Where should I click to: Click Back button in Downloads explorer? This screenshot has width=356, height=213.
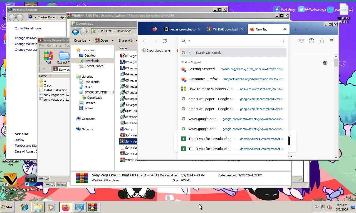point(75,32)
